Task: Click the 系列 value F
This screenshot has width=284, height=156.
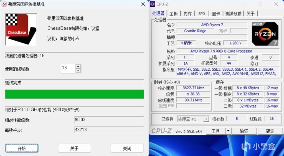Action: (x=186, y=57)
